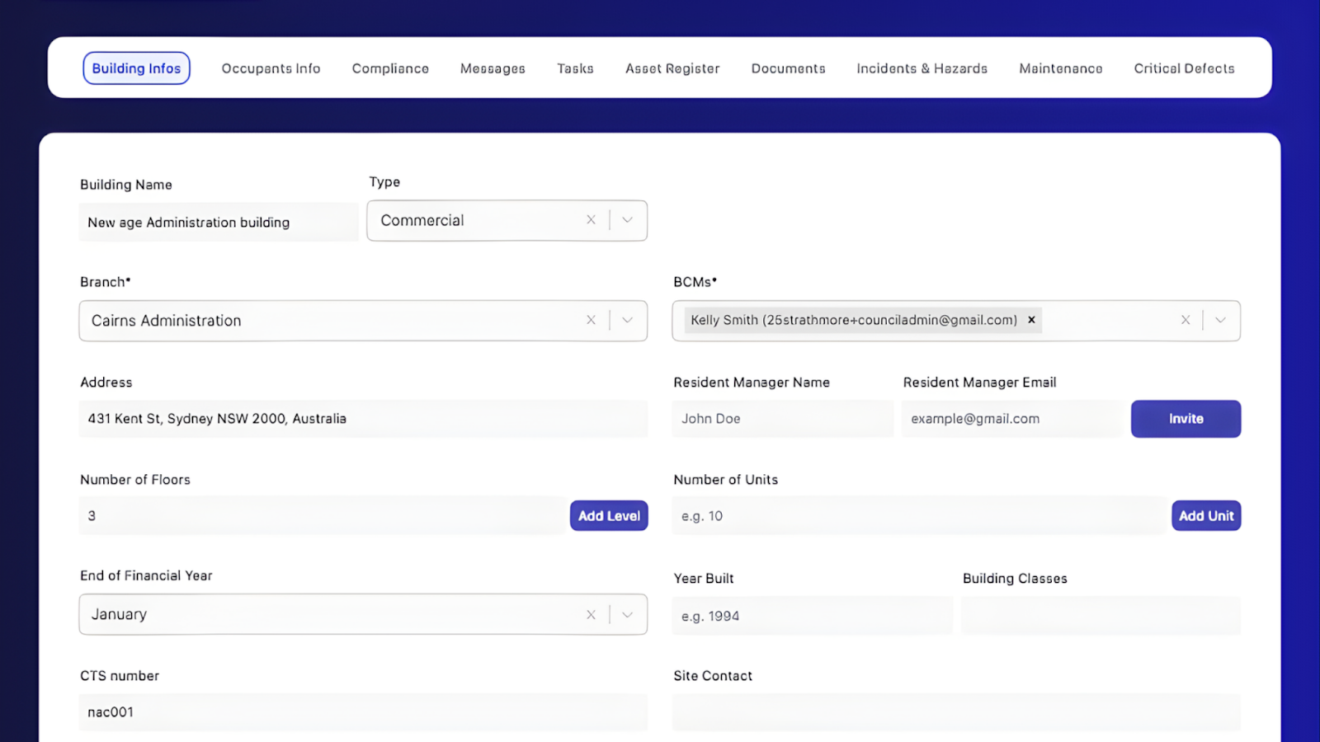Viewport: 1320px width, 742px height.
Task: Open the Maintenance tab
Action: coord(1060,68)
